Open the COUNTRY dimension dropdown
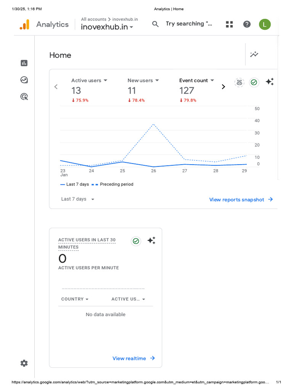Screen dimensions: 293x391 tap(75, 299)
